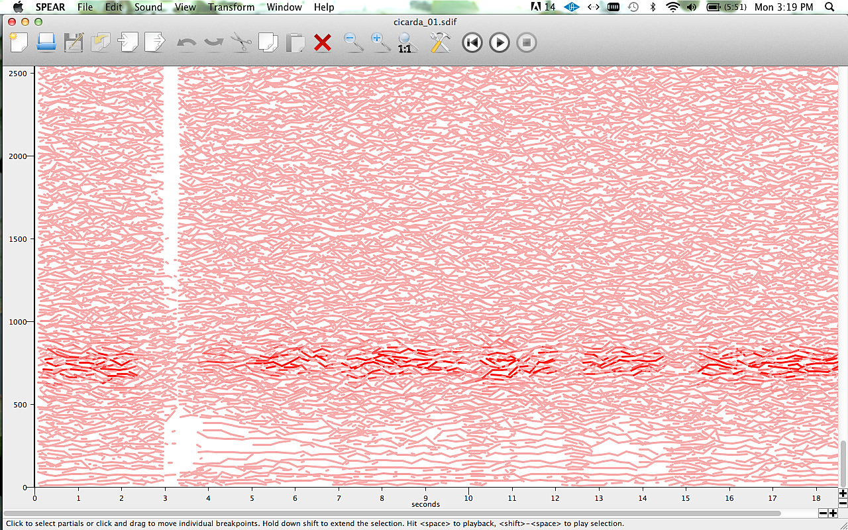Click the 2500 frequency axis label
Image resolution: width=848 pixels, height=530 pixels.
click(x=17, y=74)
